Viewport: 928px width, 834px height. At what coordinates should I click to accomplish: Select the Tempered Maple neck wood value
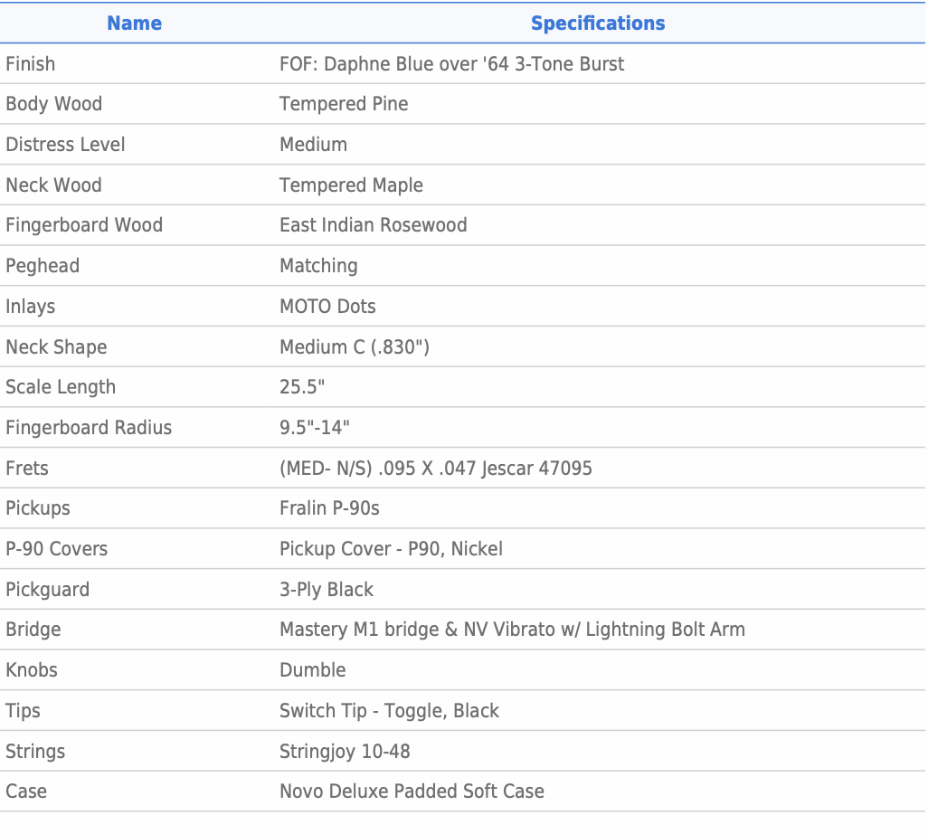351,185
